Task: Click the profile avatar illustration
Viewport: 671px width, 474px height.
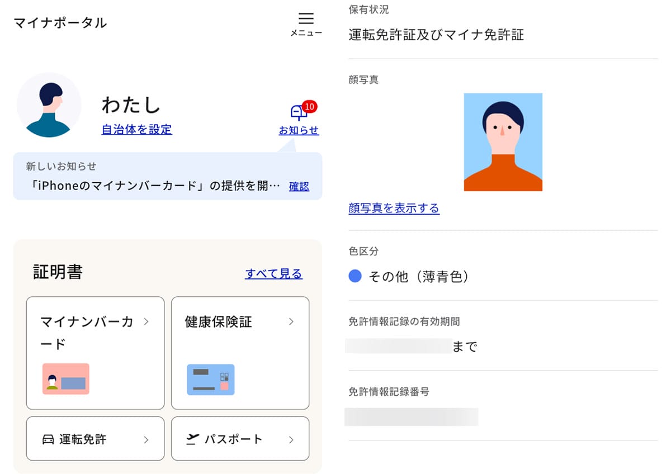Action: pos(49,105)
